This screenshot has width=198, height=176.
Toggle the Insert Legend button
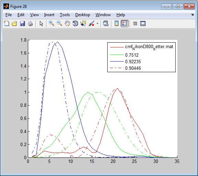click(x=124, y=23)
